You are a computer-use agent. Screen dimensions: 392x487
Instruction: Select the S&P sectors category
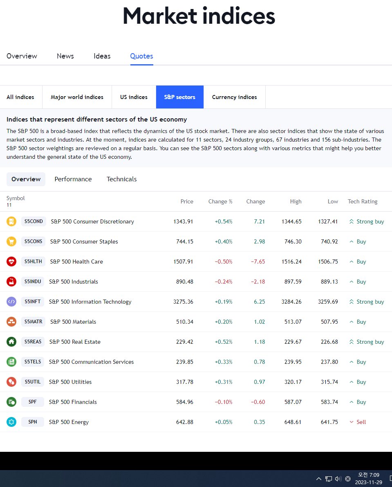180,97
